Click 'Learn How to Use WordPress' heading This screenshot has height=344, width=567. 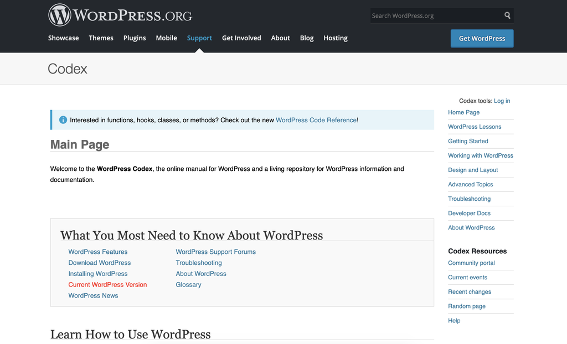tap(130, 334)
